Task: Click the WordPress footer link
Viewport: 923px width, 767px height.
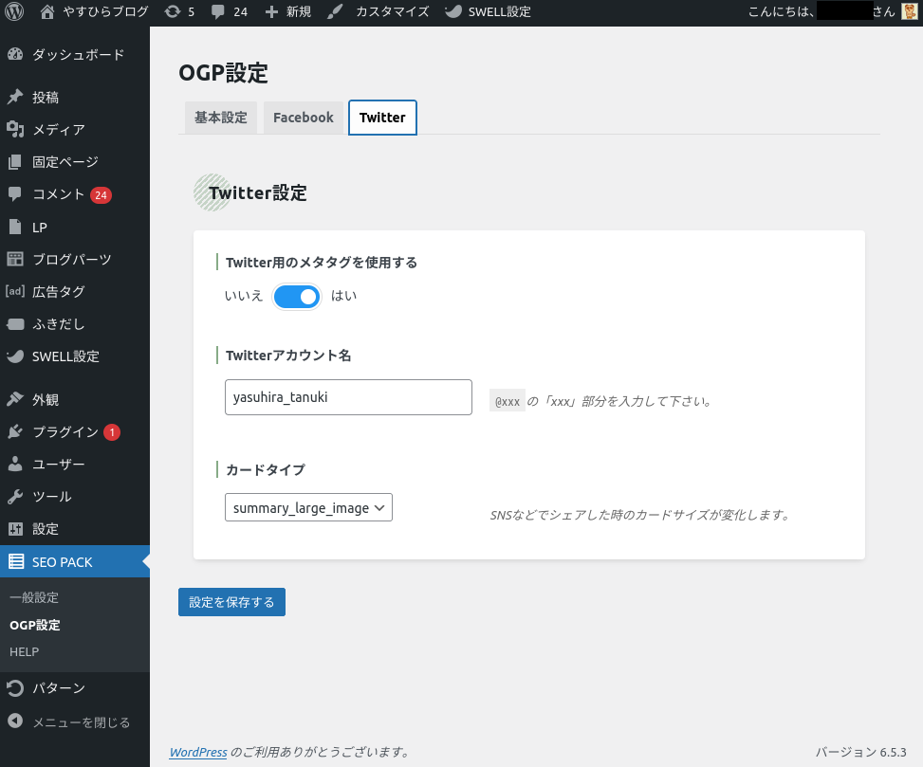Action: (197, 753)
